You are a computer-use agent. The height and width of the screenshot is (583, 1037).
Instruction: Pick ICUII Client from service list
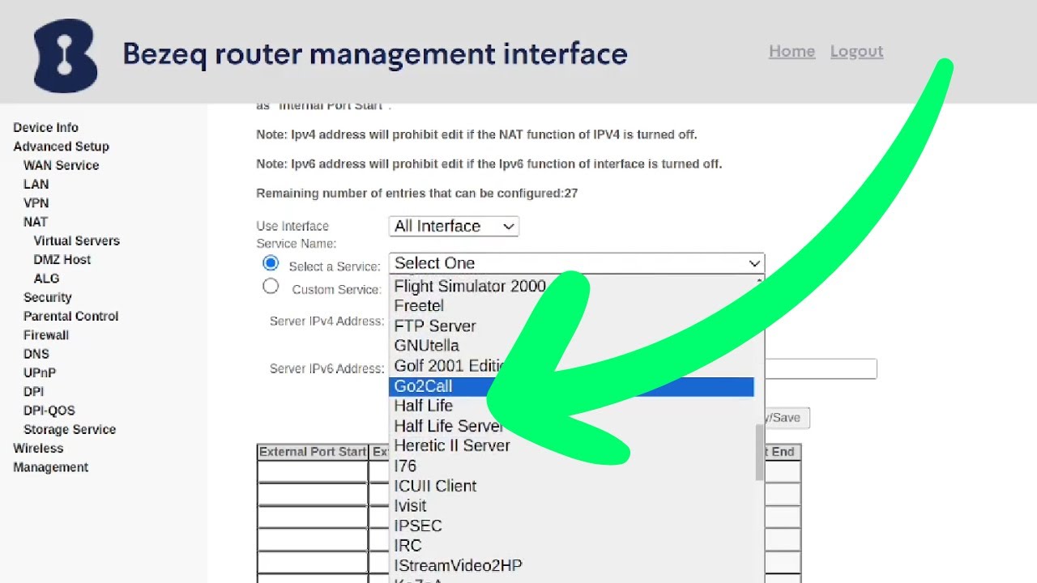(x=572, y=486)
